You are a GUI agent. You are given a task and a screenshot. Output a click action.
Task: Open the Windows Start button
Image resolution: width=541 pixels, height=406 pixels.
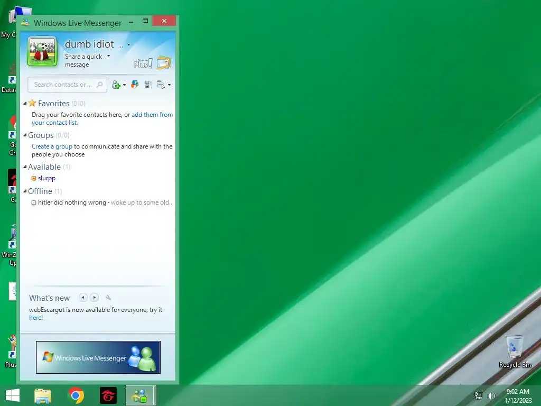(x=13, y=395)
